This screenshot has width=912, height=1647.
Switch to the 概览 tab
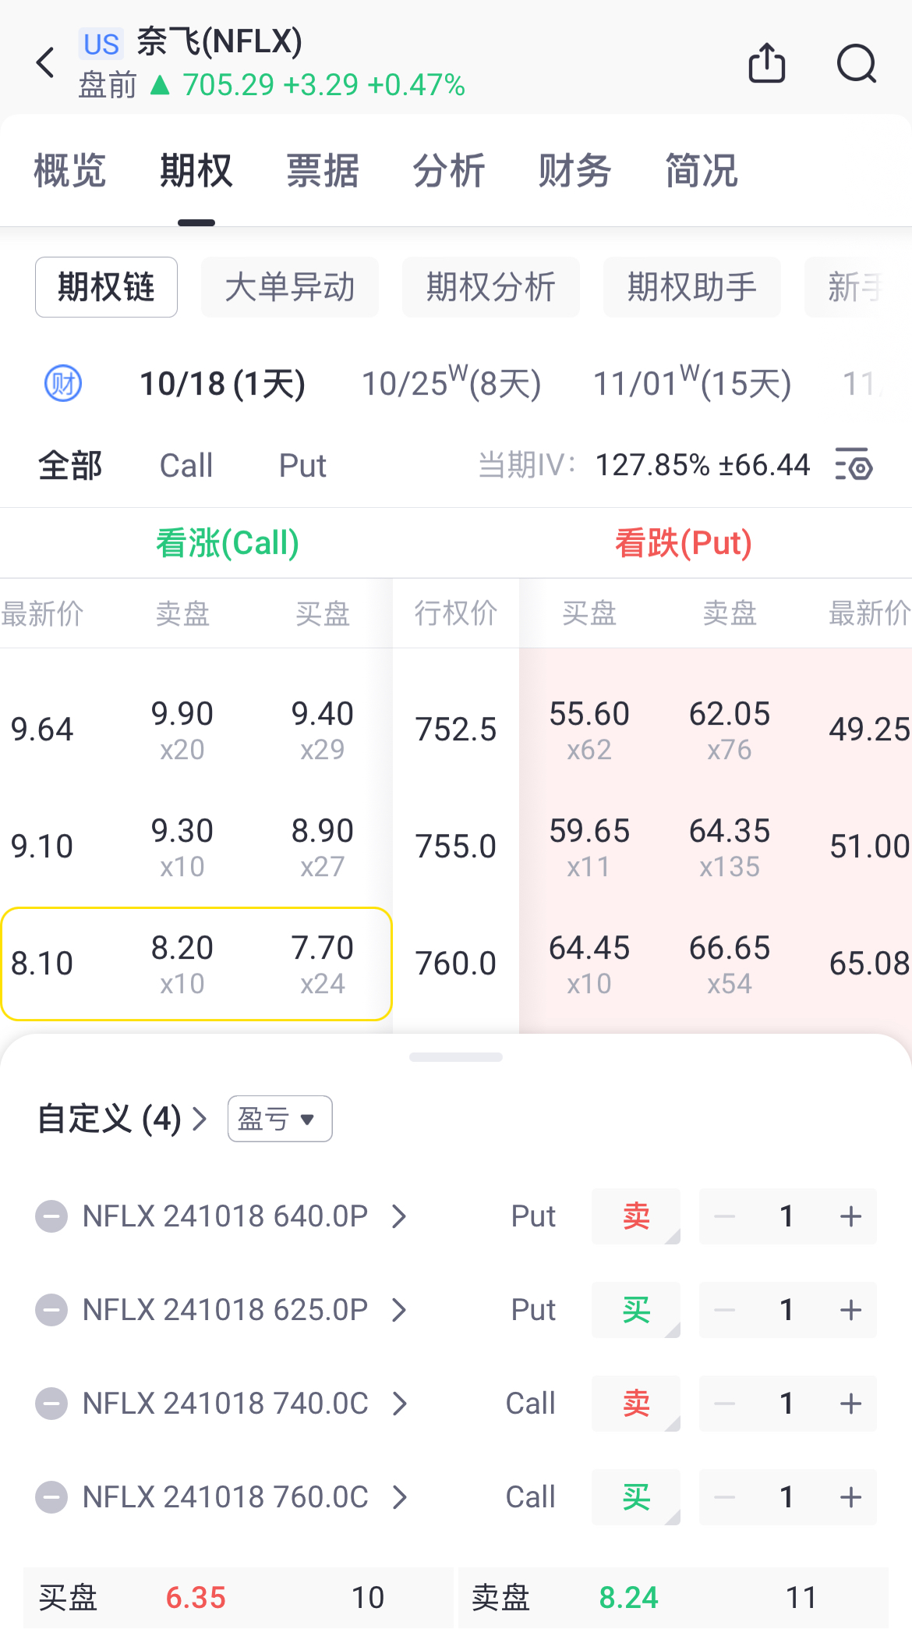(x=70, y=170)
